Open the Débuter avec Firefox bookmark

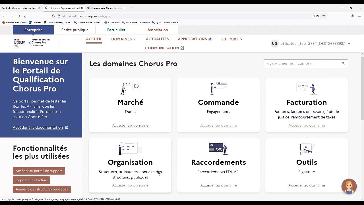coord(14,22)
